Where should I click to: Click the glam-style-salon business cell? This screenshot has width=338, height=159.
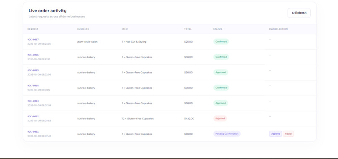tap(87, 42)
